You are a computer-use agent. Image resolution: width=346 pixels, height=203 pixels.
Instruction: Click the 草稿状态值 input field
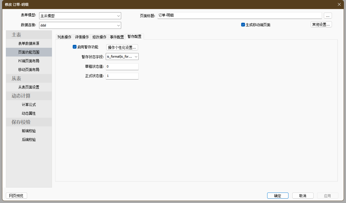tap(122, 67)
